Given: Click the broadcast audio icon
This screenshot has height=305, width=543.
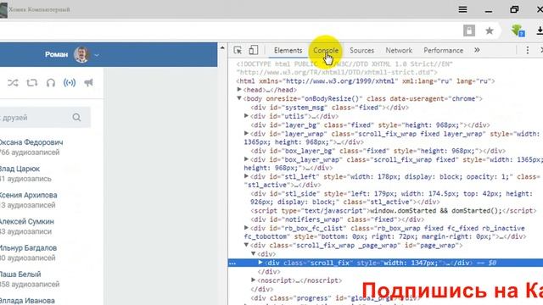Looking at the screenshot, I should click(x=70, y=83).
